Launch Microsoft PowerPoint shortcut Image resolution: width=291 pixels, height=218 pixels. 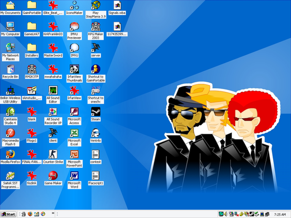74,155
